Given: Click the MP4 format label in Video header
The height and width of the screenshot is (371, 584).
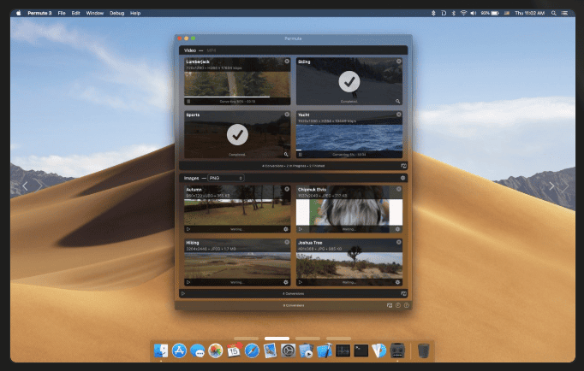Looking at the screenshot, I should [x=212, y=50].
